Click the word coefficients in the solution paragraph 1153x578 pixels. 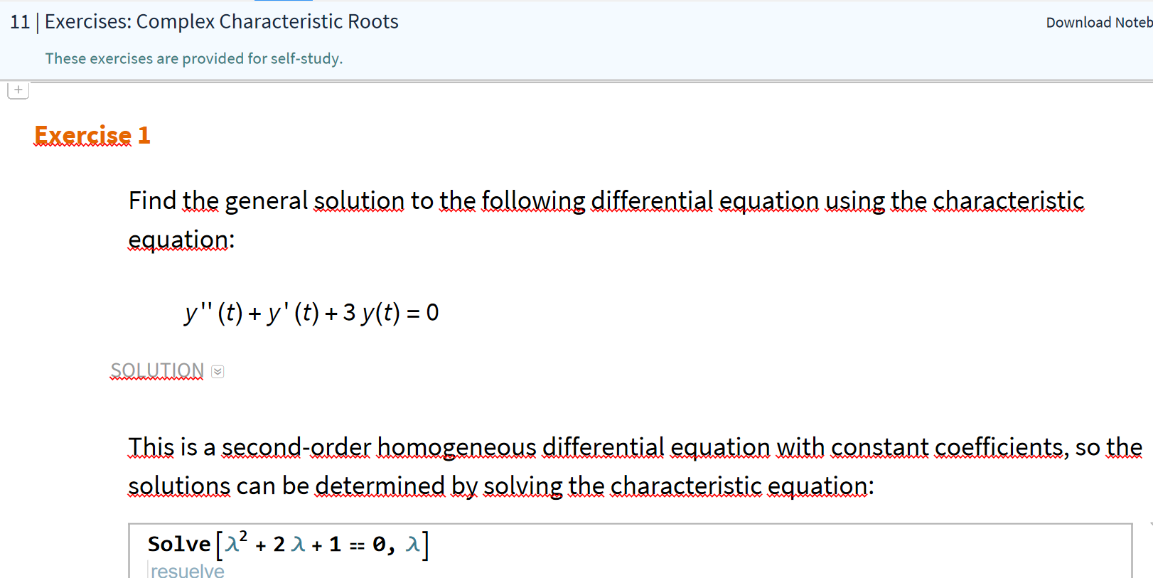[1001, 447]
